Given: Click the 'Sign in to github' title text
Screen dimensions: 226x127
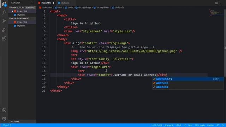Looking at the screenshot, I should coord(85,23).
